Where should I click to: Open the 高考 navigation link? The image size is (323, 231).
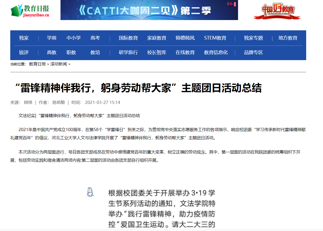[95, 38]
